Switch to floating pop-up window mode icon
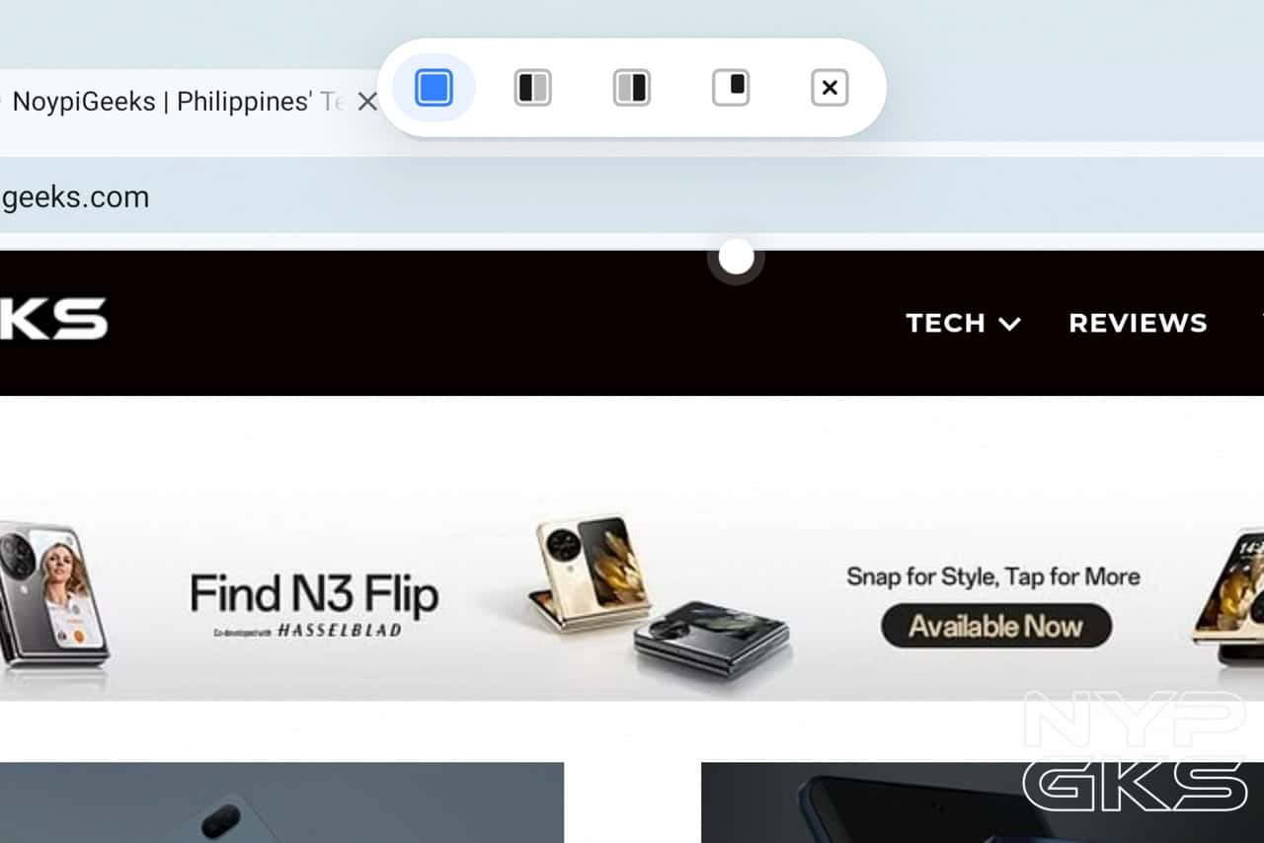The height and width of the screenshot is (843, 1264). pos(731,88)
